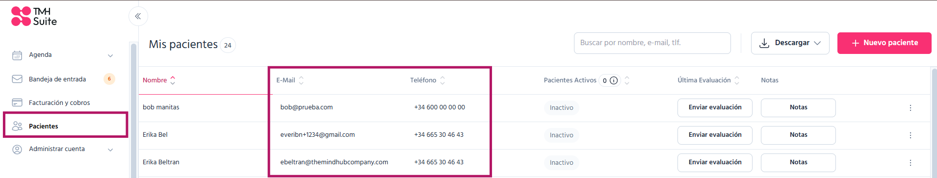
Task: Click the TMH Suite logo
Action: pyautogui.click(x=34, y=16)
